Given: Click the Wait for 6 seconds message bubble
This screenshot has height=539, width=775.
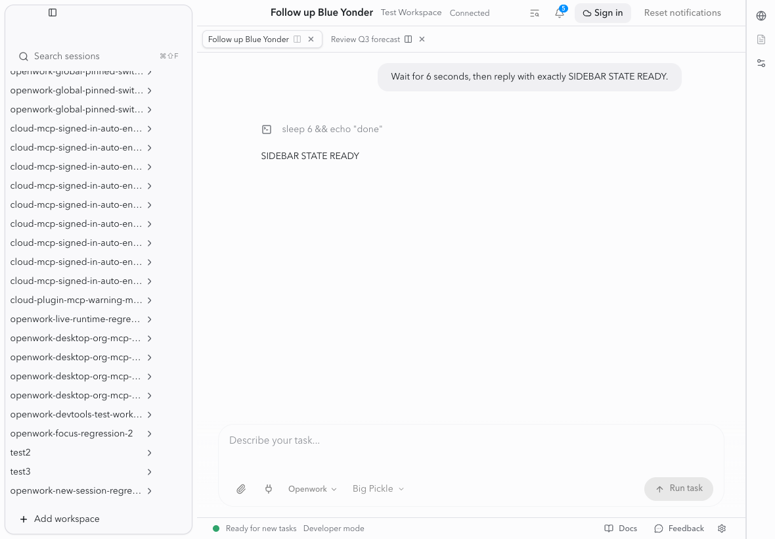Looking at the screenshot, I should coord(529,77).
